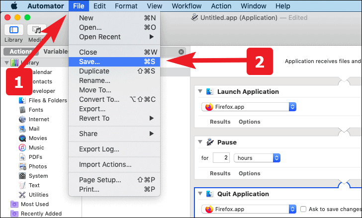Viewport: 362px width, 218px height.
Task: Choose Page Setup... from the File menu
Action: [x=114, y=180]
